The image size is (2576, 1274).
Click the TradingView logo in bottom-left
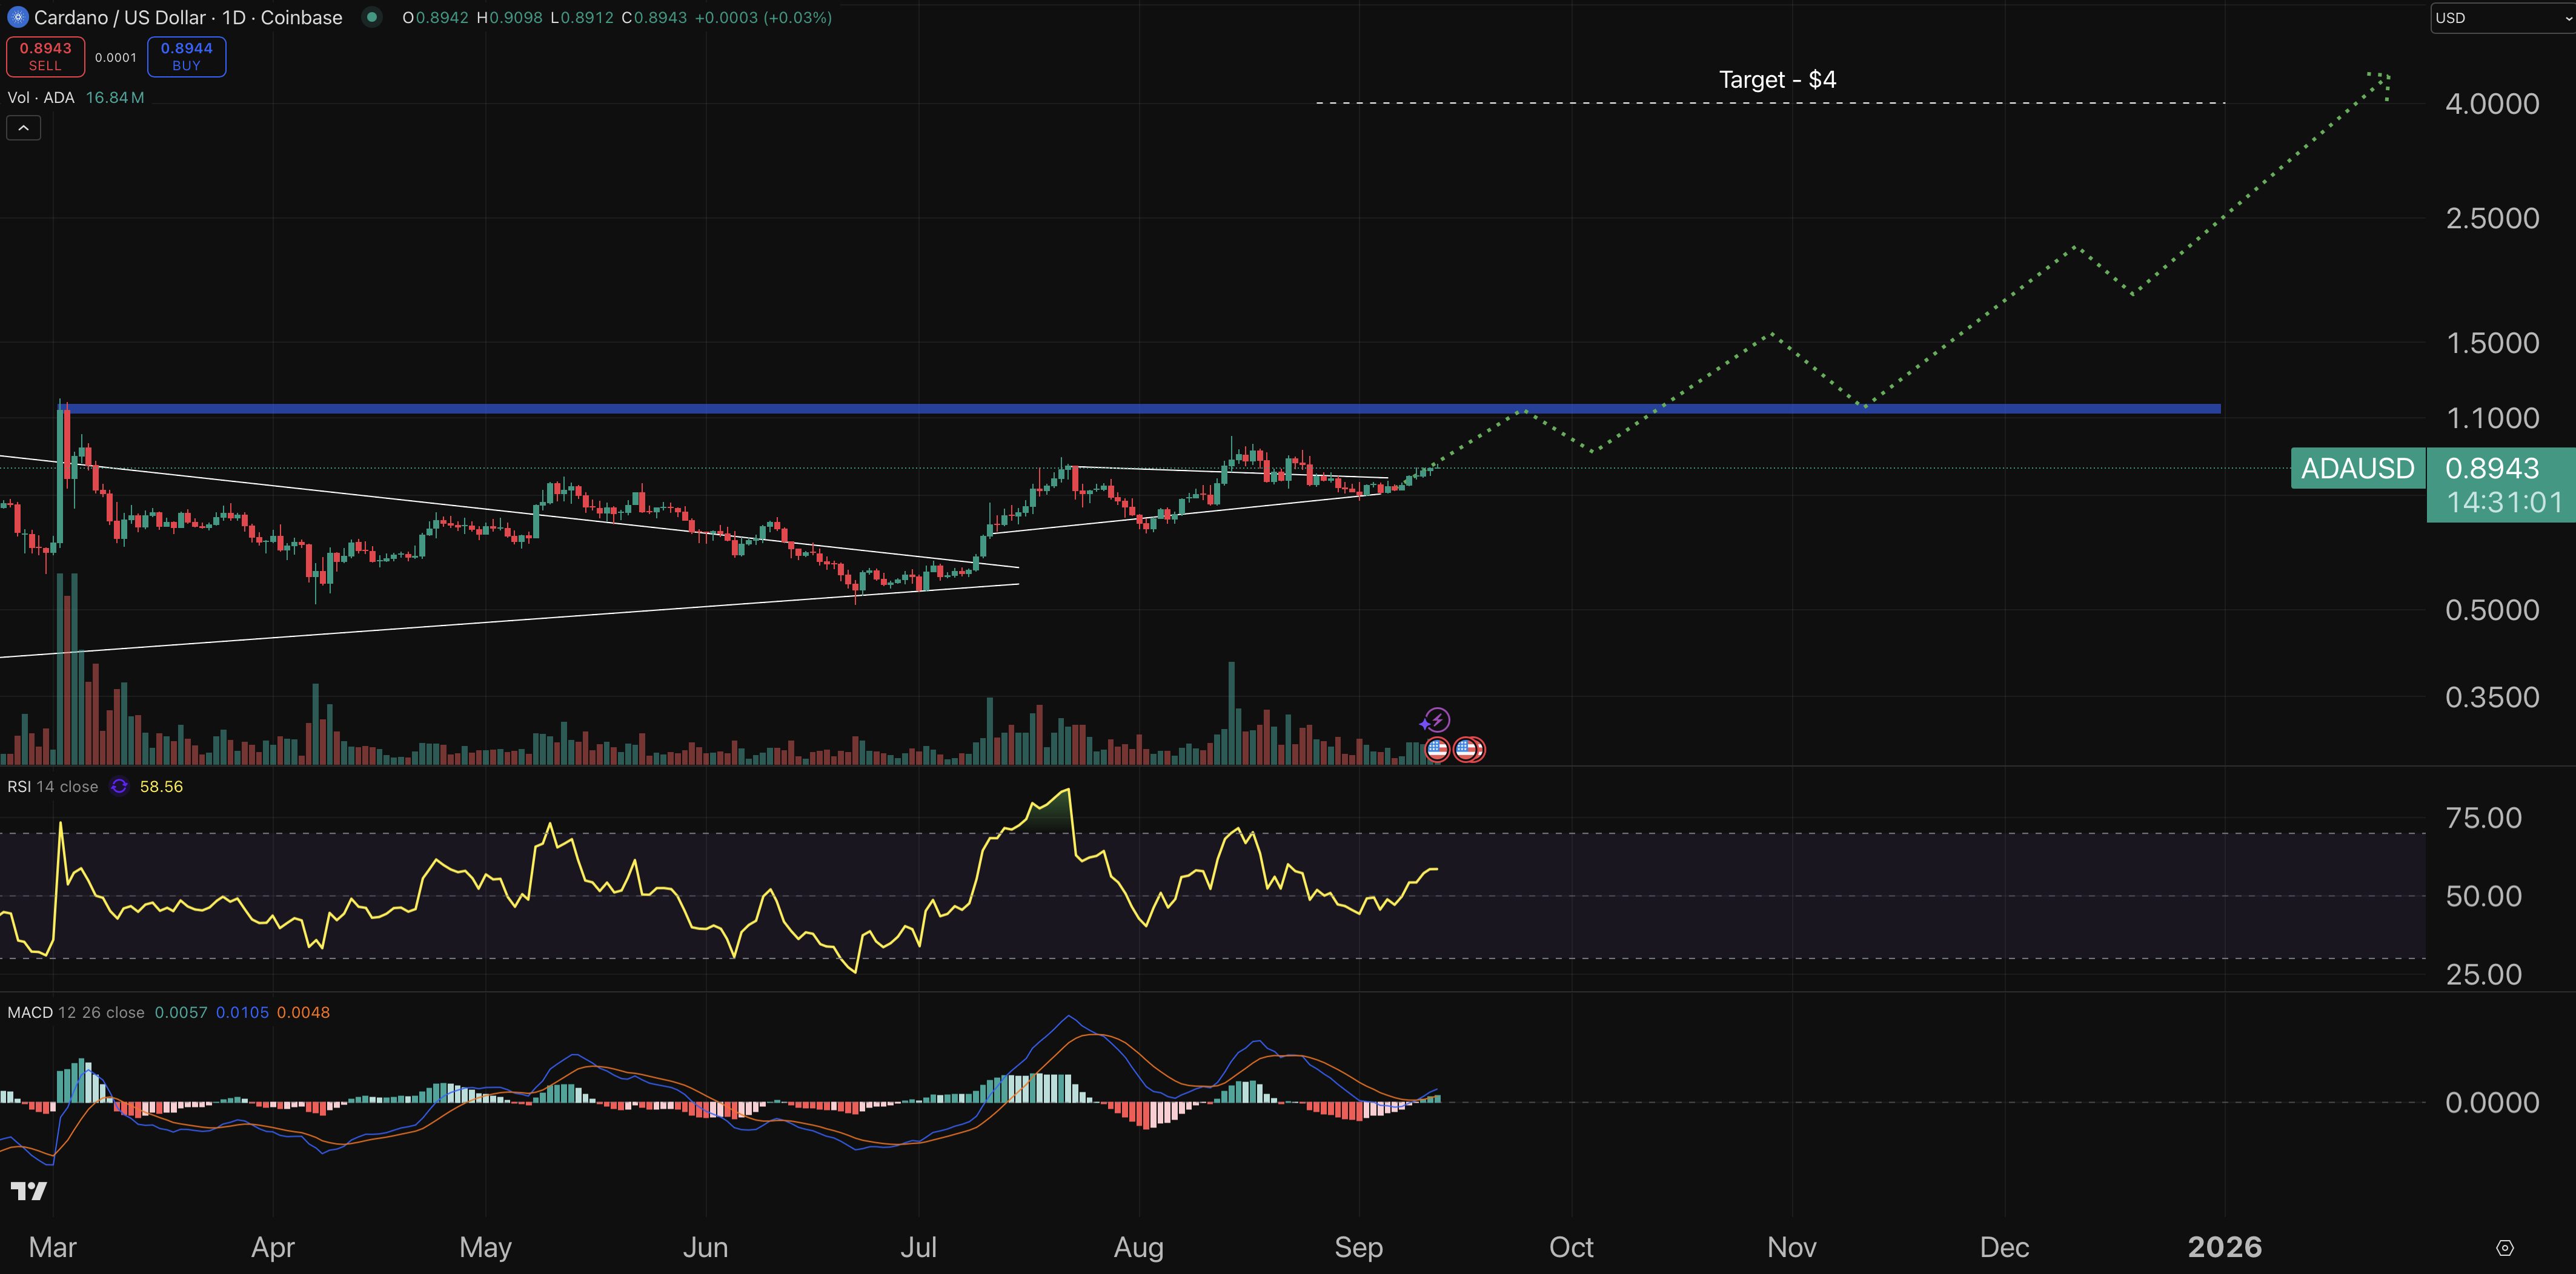[x=29, y=1190]
